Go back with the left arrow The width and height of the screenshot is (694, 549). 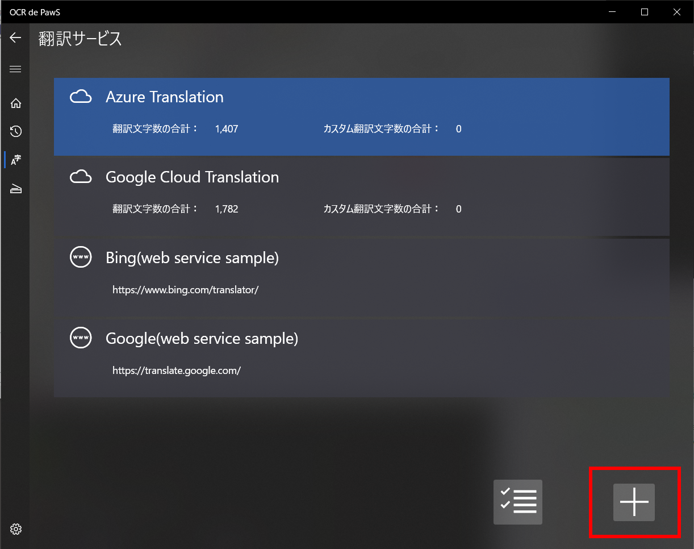coord(15,38)
